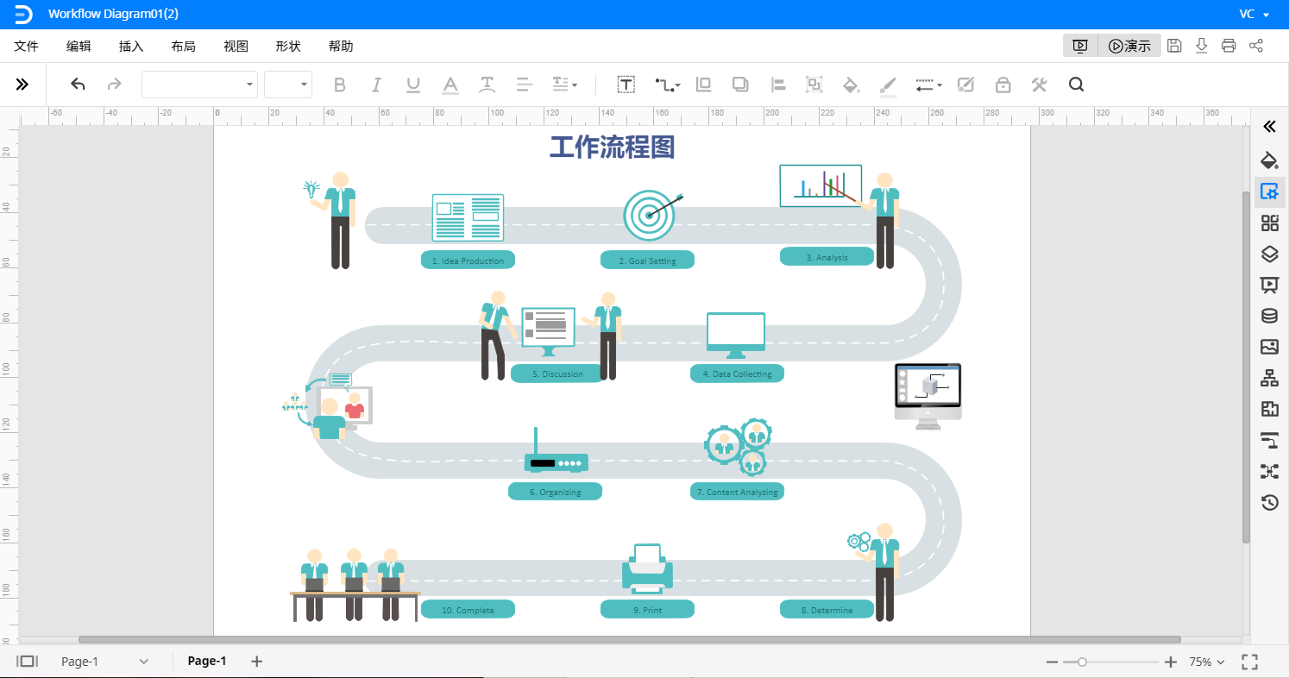Add a new page with plus button
The width and height of the screenshot is (1289, 678).
coord(256,662)
